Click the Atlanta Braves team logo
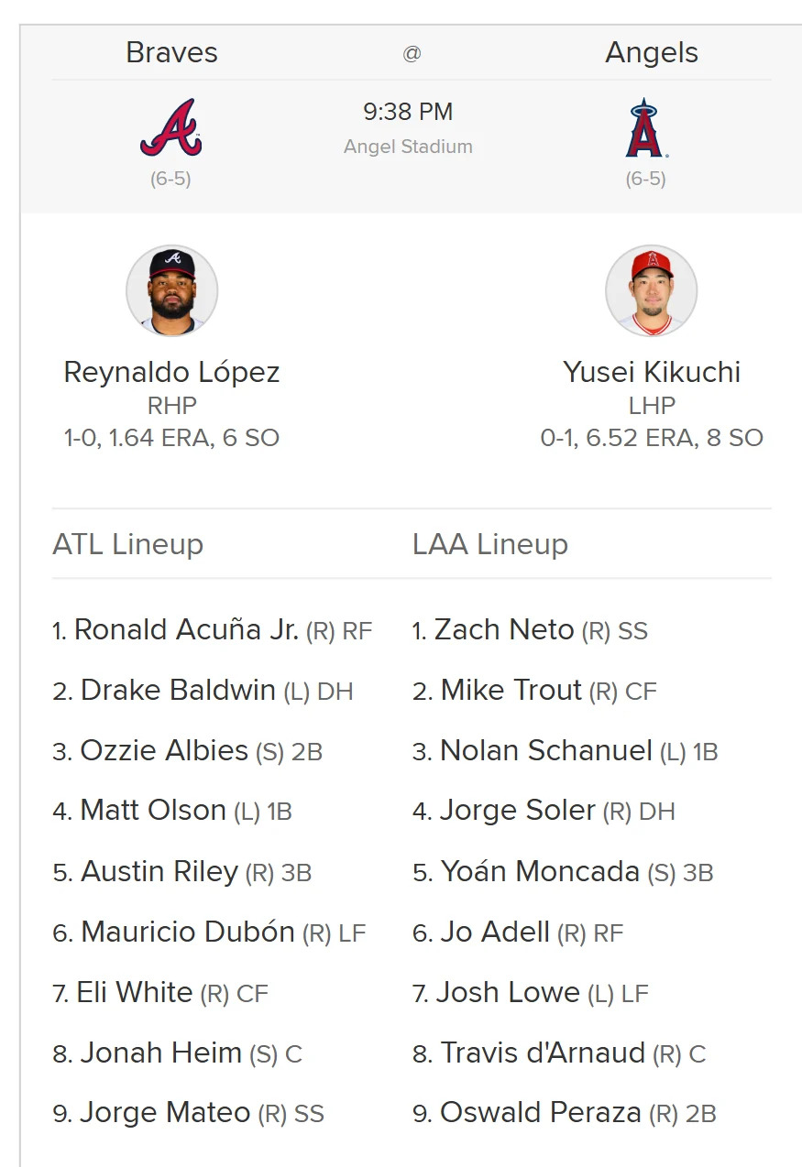 click(171, 128)
